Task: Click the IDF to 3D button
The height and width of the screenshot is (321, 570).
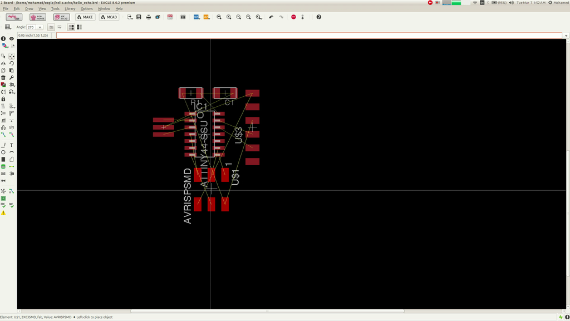Action: click(61, 17)
